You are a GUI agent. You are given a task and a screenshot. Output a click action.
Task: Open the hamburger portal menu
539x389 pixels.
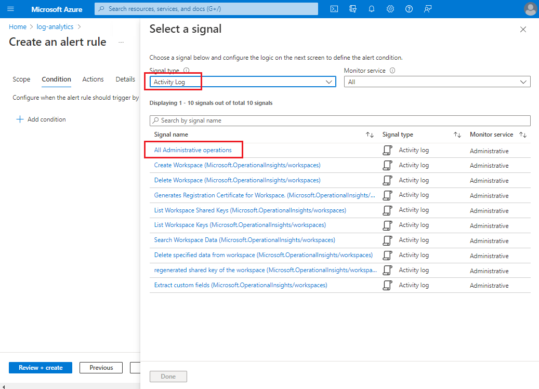point(11,9)
